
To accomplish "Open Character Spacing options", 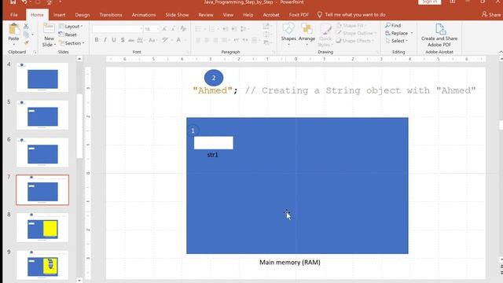I will 141,40.
